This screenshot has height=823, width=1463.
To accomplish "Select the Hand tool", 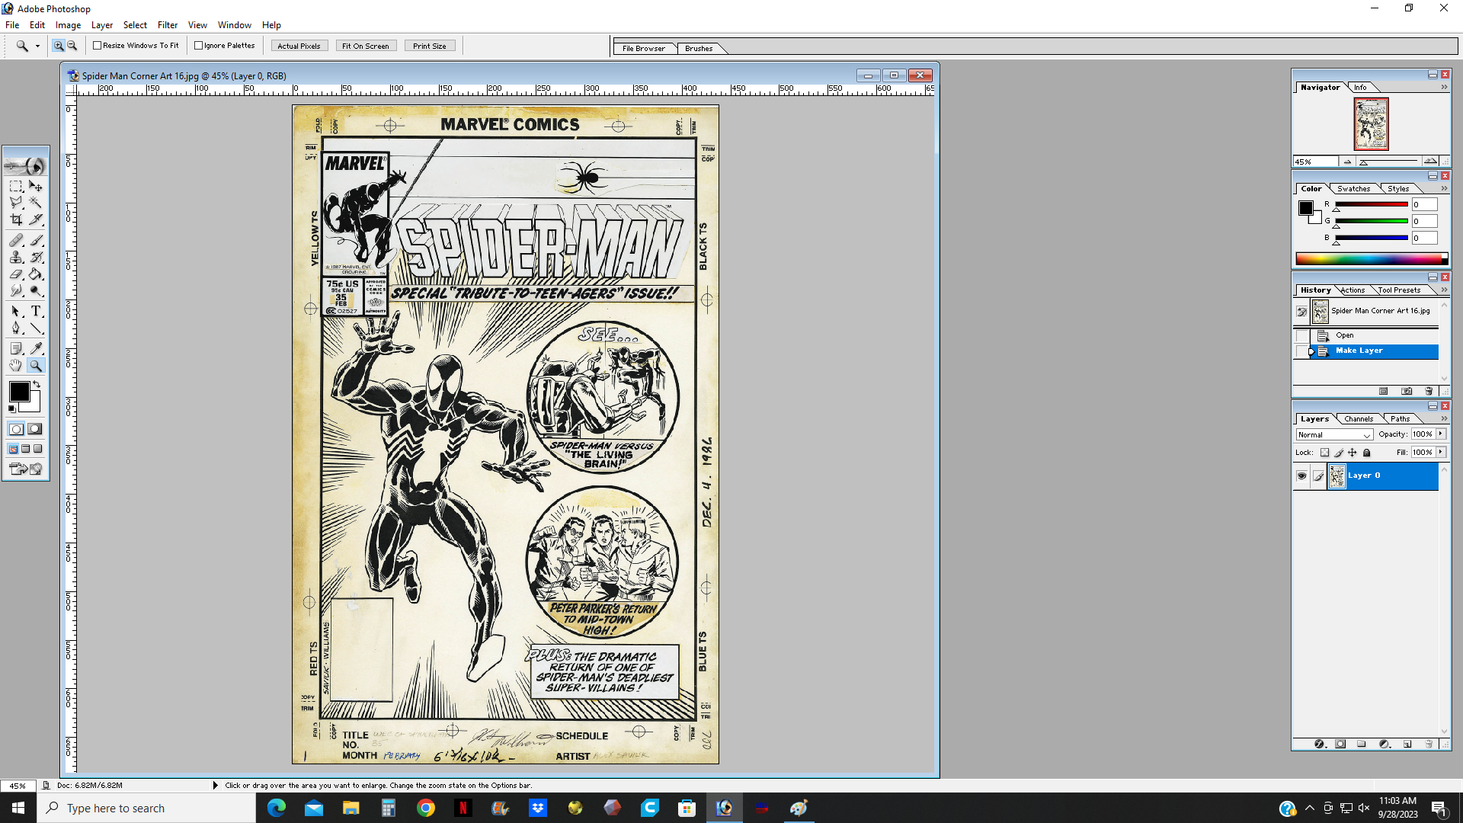I will [x=16, y=366].
